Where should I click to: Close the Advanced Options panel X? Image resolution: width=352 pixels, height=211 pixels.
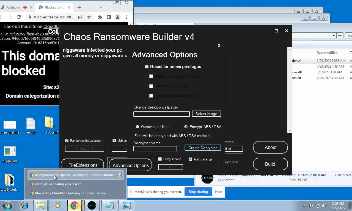point(219,46)
